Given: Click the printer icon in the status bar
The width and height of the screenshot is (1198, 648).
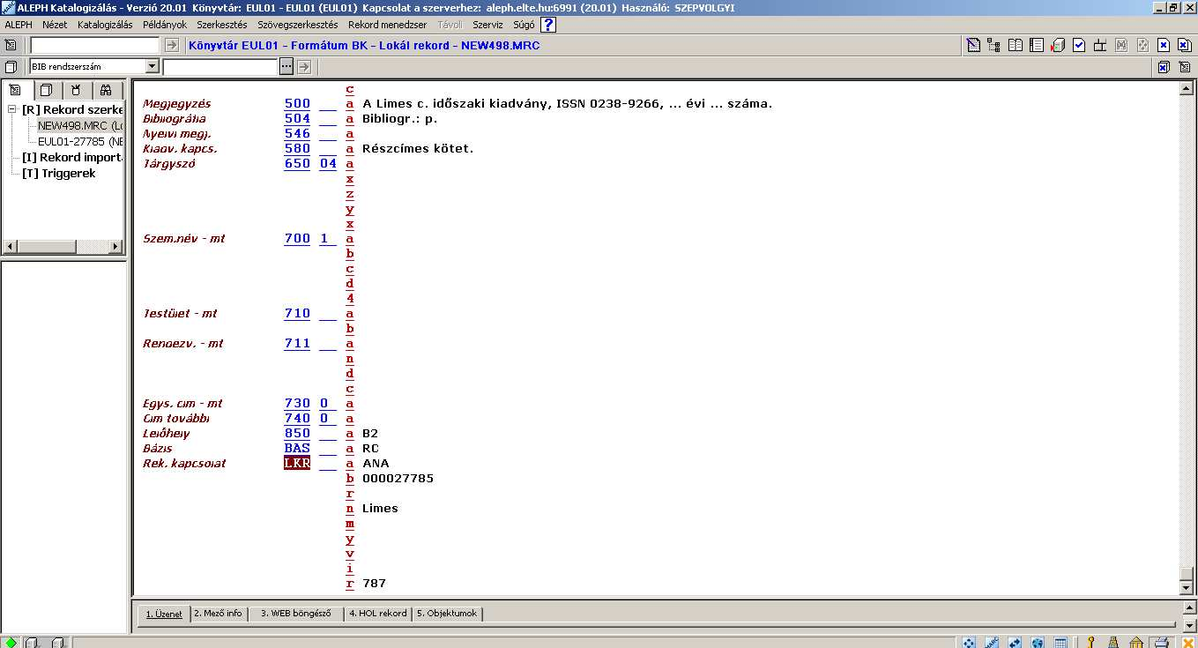Looking at the screenshot, I should [1162, 642].
